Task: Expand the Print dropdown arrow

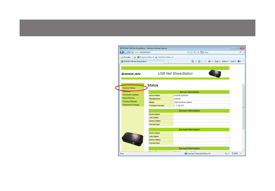Action: (212, 61)
